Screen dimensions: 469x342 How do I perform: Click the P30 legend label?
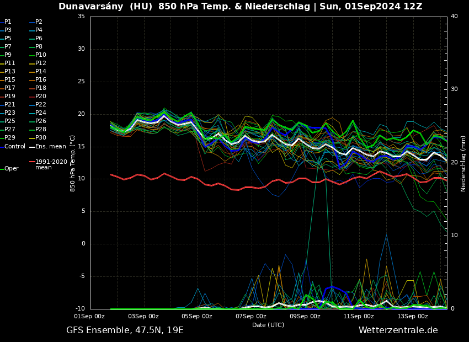(40, 138)
